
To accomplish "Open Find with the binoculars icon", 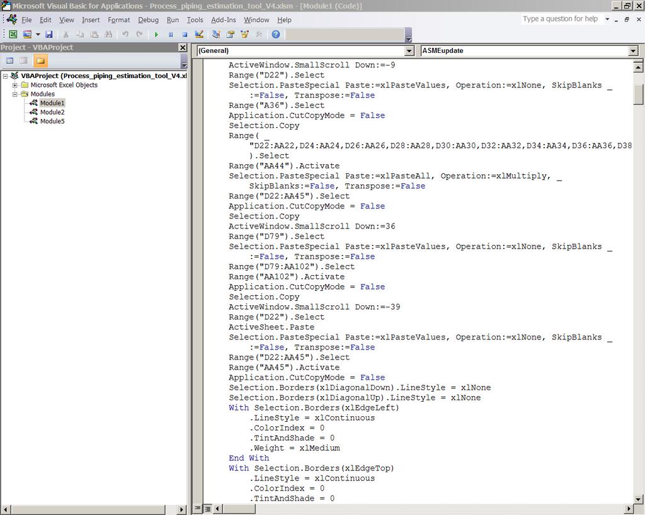I will 108,35.
